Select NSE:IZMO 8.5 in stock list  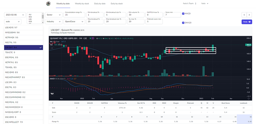tap(23, 72)
